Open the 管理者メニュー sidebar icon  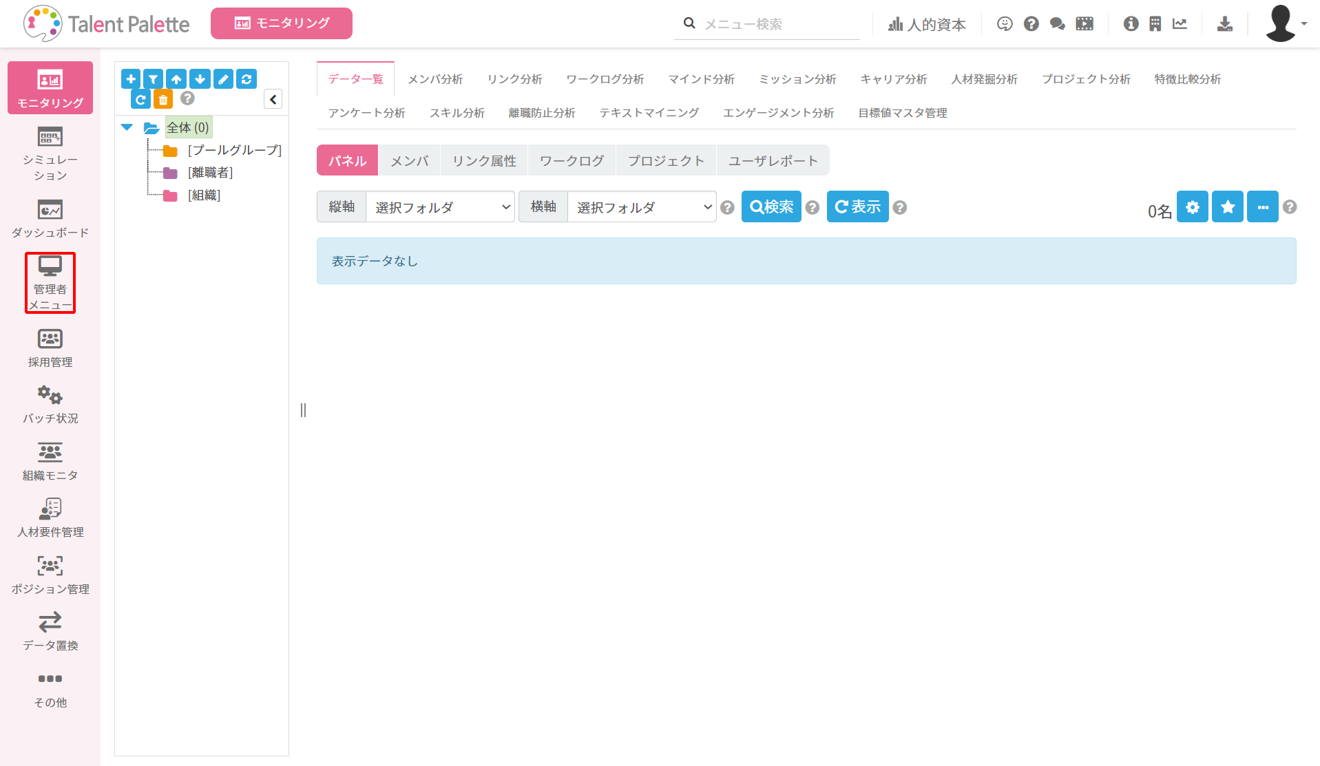click(50, 282)
